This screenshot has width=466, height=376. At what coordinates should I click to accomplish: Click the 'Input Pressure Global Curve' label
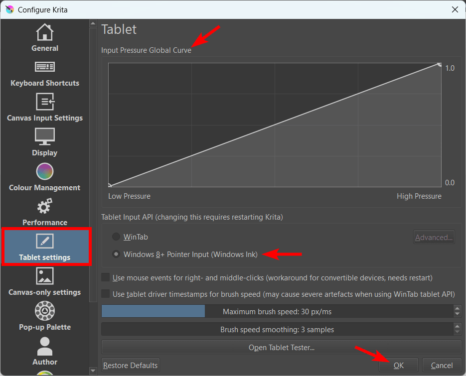[146, 50]
